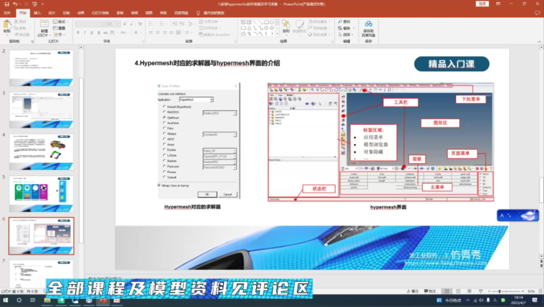Screen dimensions: 544x307
Task: Decrease font size with the smaller A icon
Action: (132, 24)
